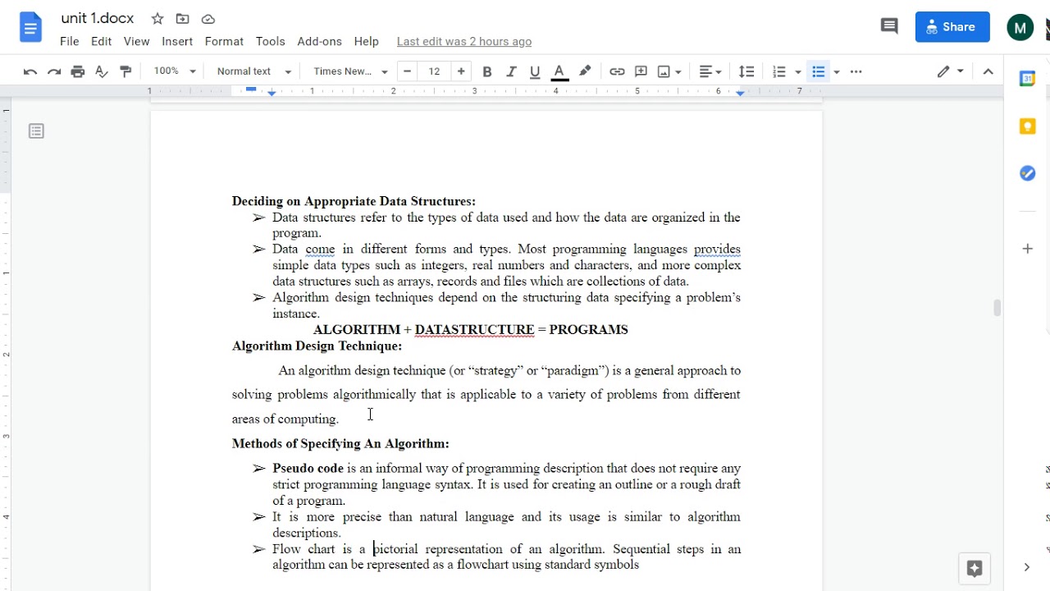
Task: Expand bulleted list style options
Action: (837, 71)
